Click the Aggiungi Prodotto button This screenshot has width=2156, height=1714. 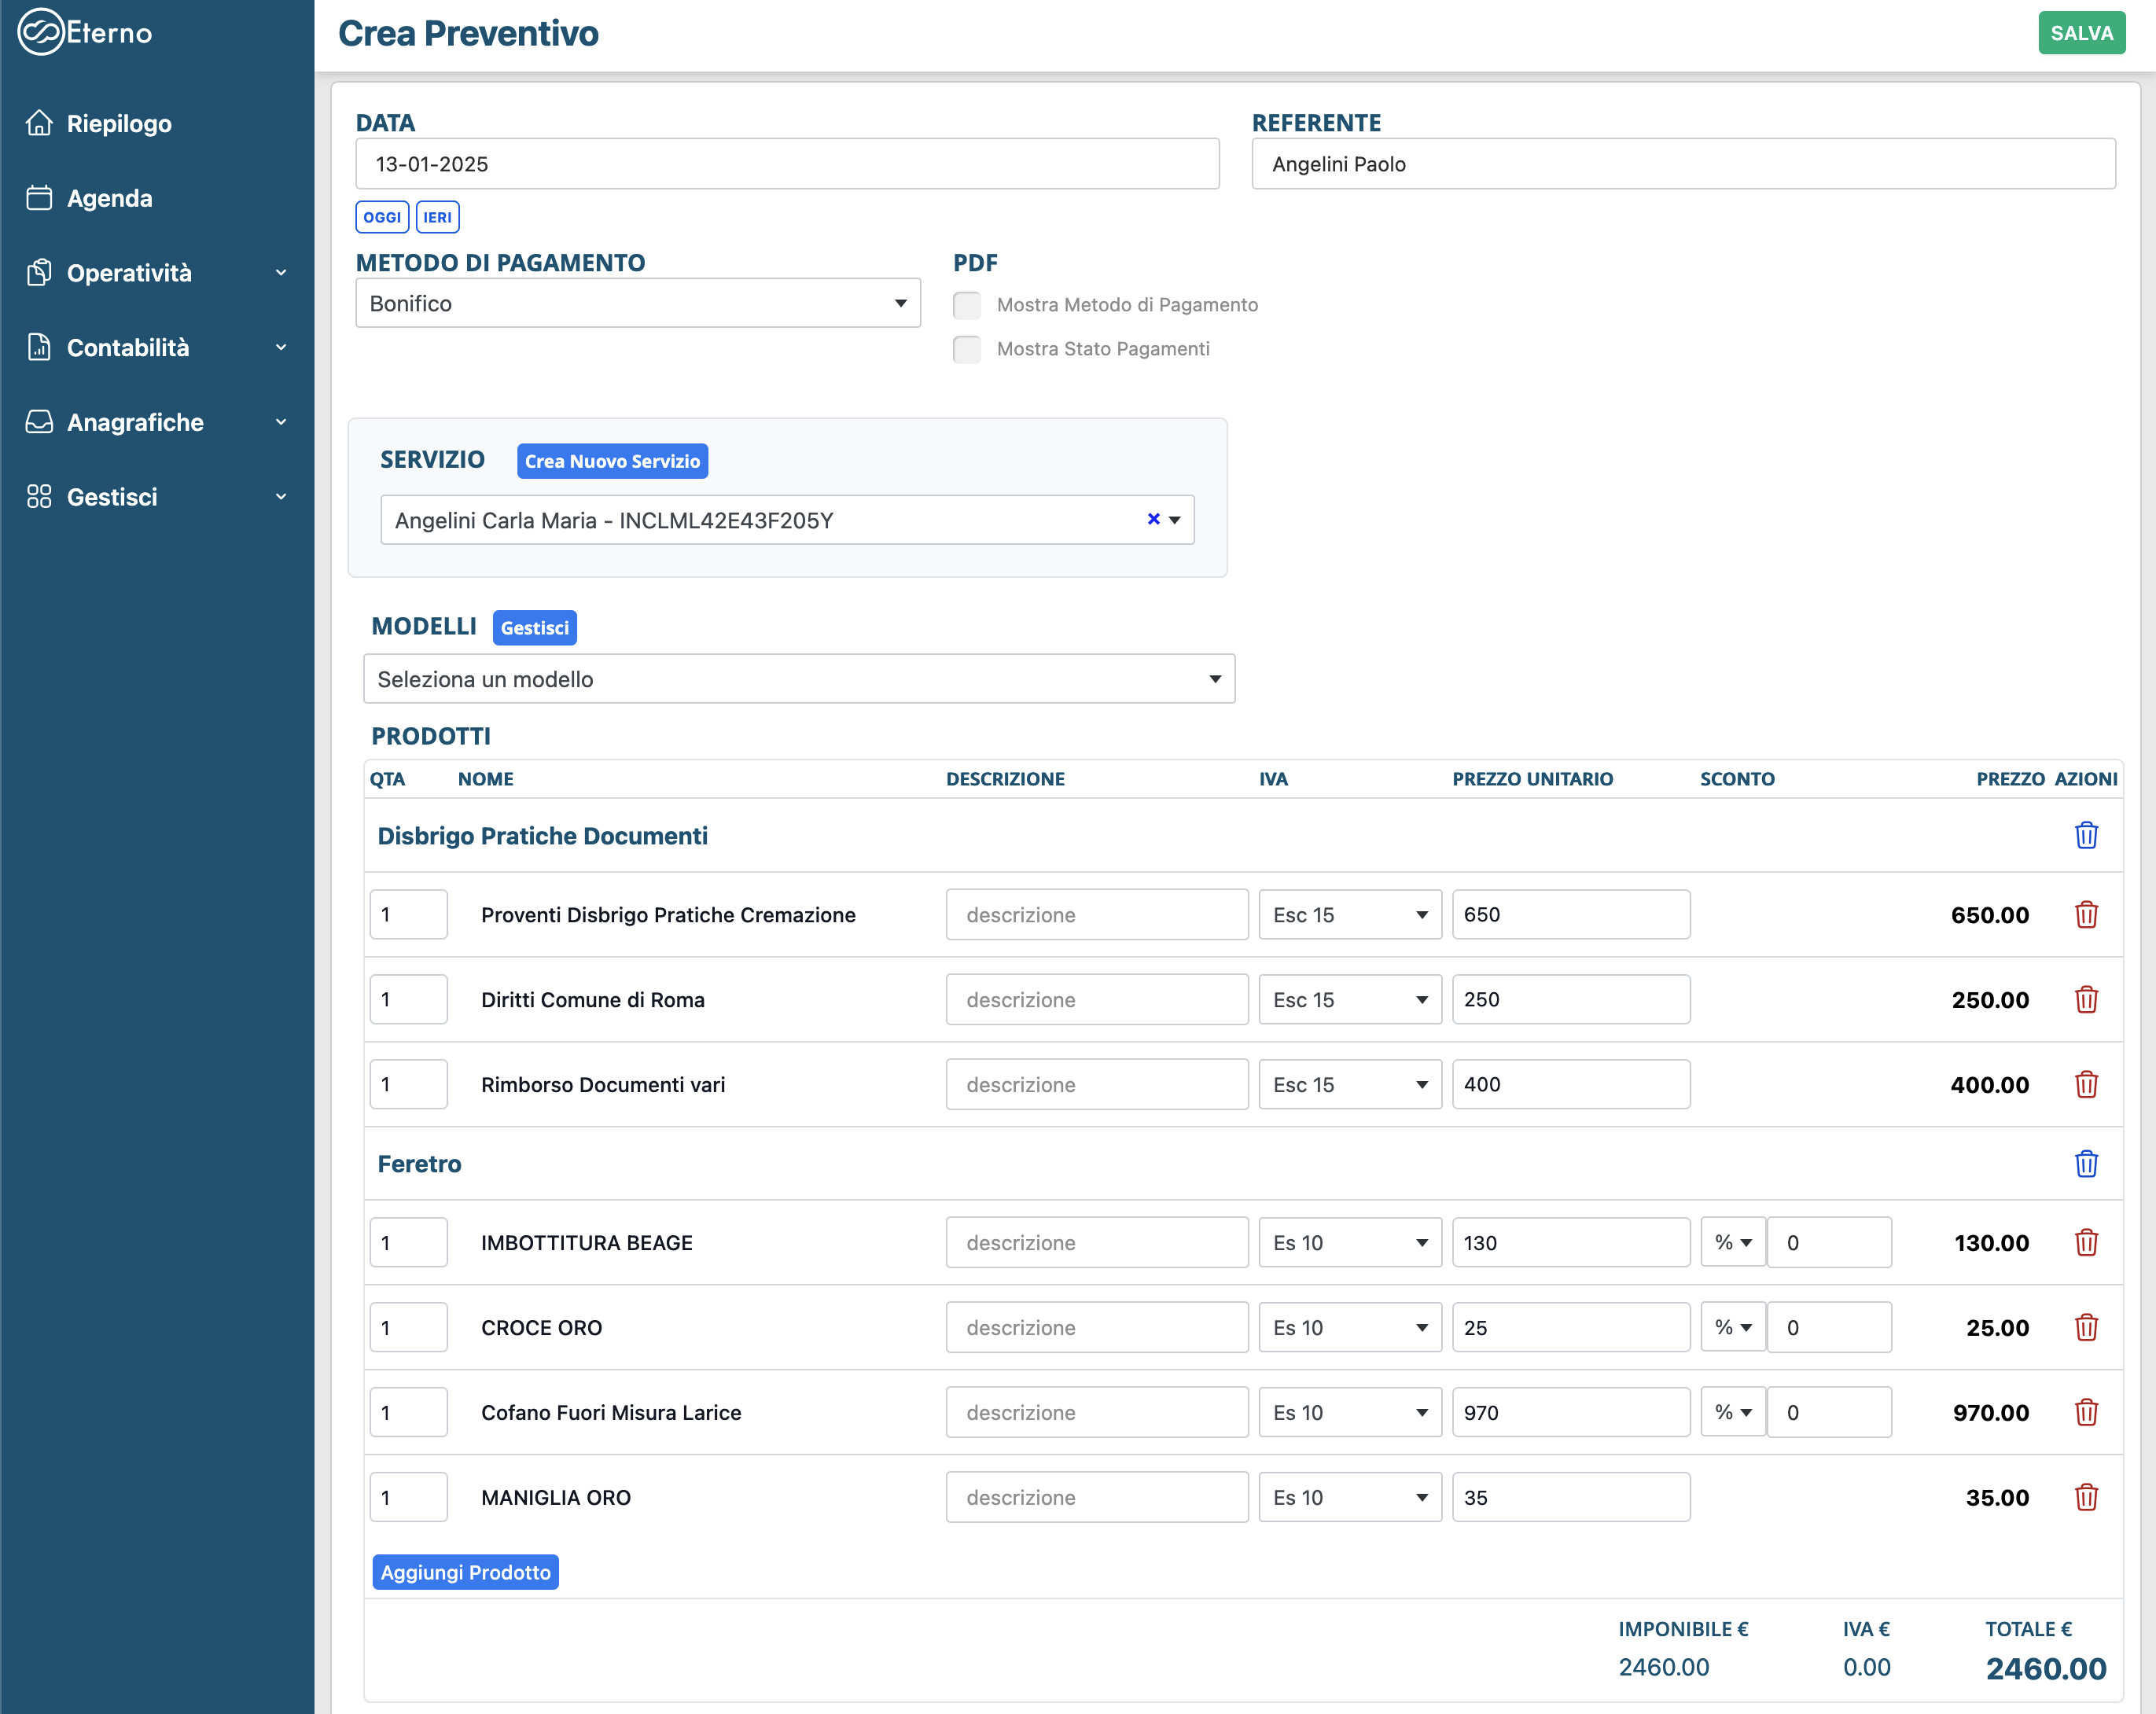click(x=465, y=1572)
